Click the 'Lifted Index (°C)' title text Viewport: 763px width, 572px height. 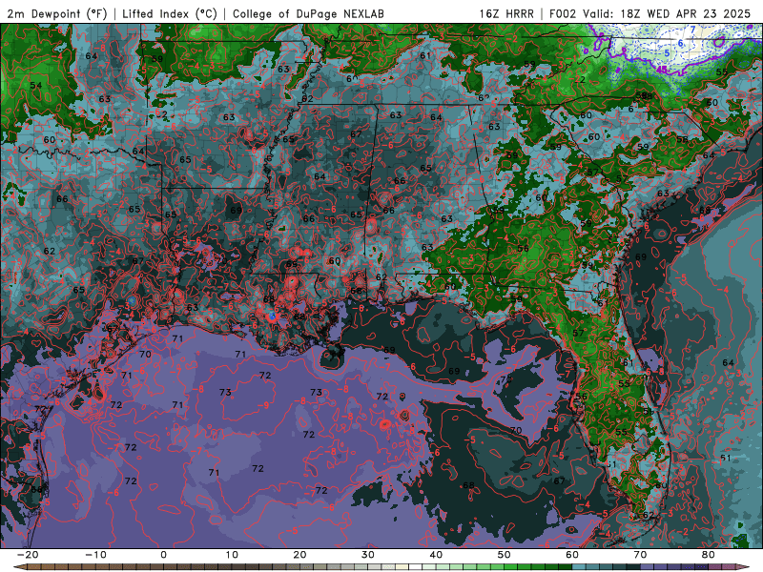click(x=170, y=13)
